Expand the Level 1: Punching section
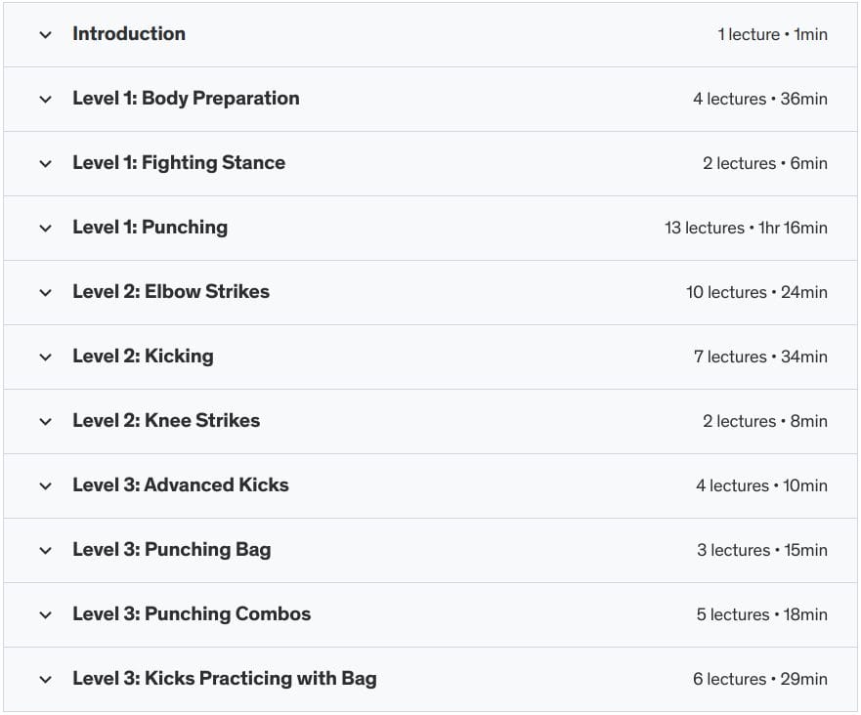 coord(45,228)
